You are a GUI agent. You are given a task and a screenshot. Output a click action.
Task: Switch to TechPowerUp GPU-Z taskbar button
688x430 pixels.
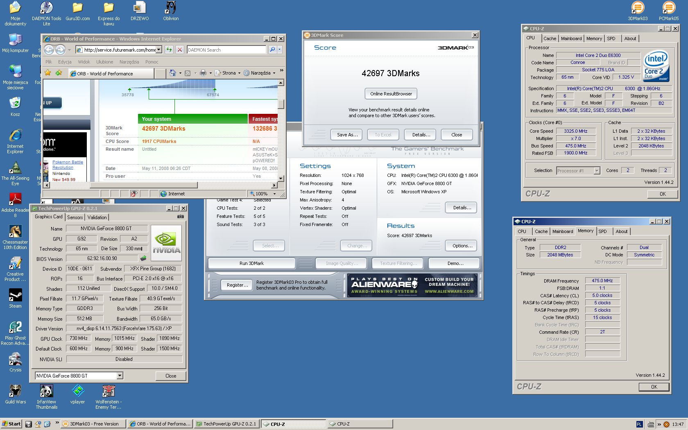click(x=226, y=424)
